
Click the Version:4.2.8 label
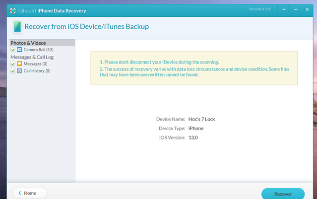[259, 9]
